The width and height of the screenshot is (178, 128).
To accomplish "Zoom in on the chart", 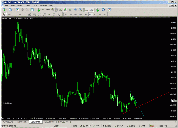I will [x=75, y=10].
